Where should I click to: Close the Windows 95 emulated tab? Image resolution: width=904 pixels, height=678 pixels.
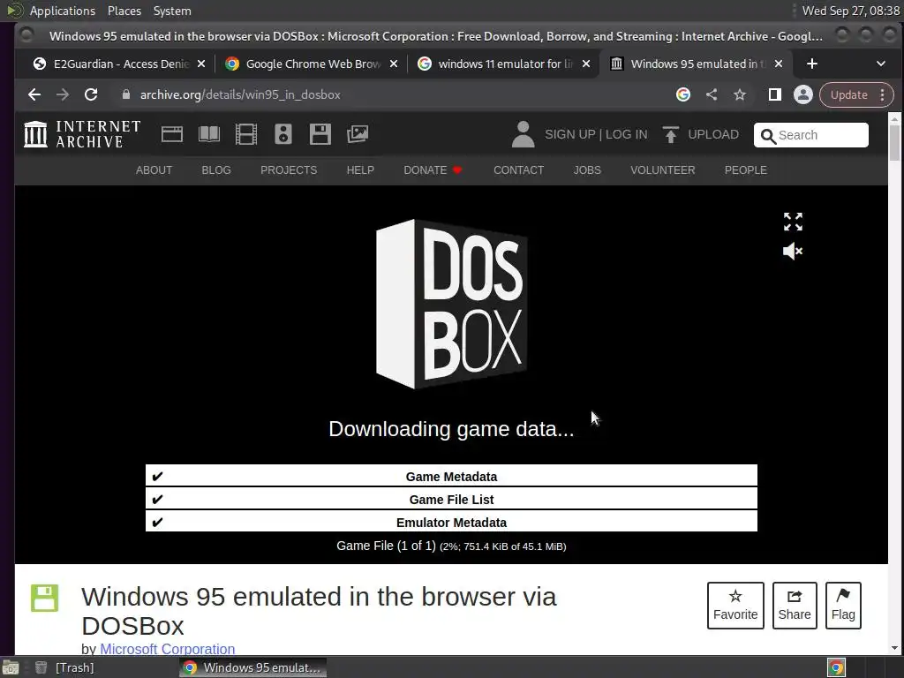[x=779, y=64]
